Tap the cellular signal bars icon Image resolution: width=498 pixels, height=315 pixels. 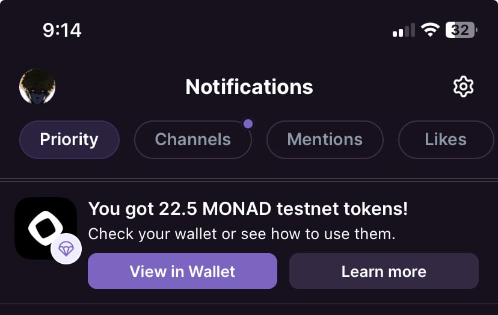(x=404, y=30)
